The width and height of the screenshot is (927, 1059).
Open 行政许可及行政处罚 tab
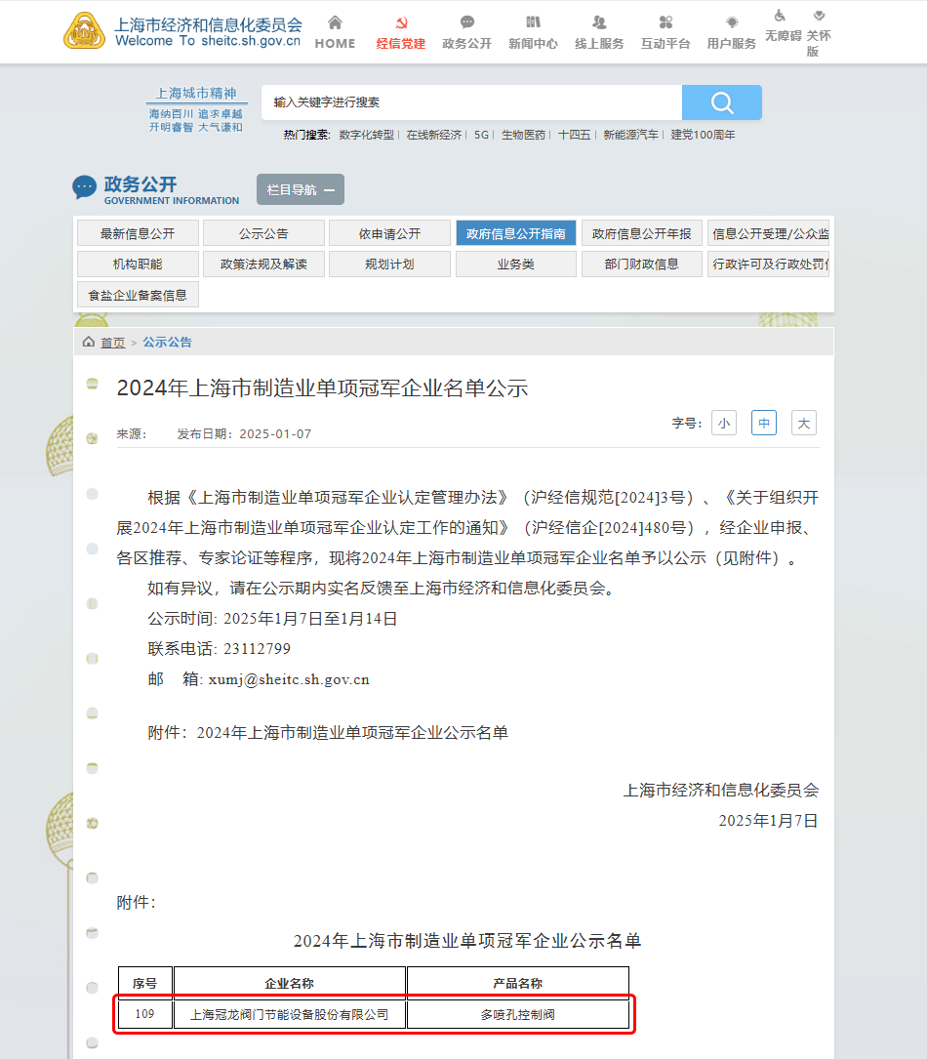[768, 265]
